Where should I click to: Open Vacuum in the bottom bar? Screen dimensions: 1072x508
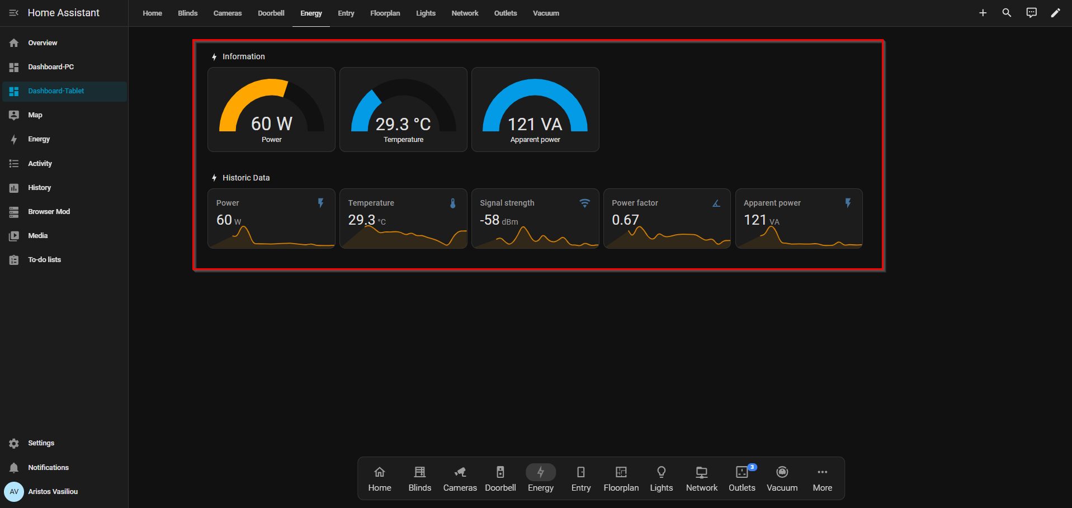[x=782, y=479]
